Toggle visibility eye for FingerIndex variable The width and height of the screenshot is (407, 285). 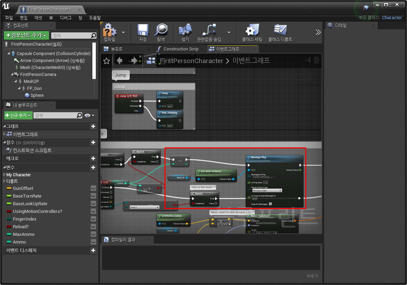coord(93,219)
